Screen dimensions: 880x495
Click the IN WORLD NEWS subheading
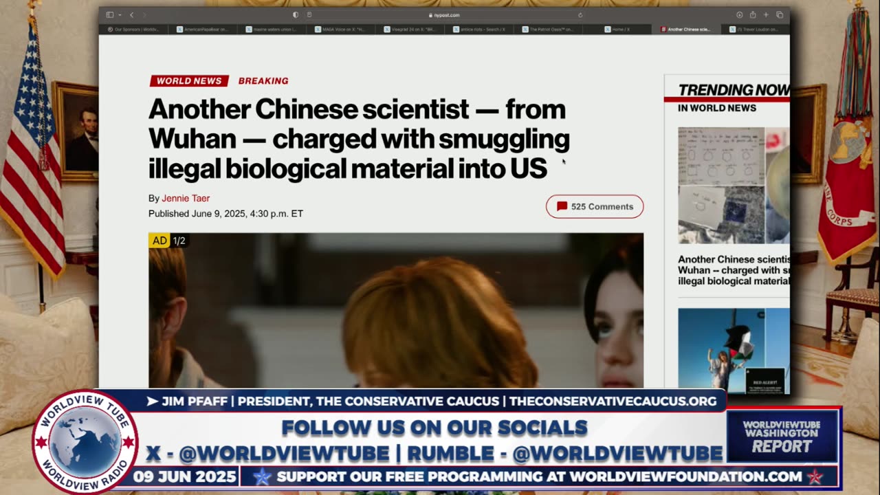(x=717, y=108)
